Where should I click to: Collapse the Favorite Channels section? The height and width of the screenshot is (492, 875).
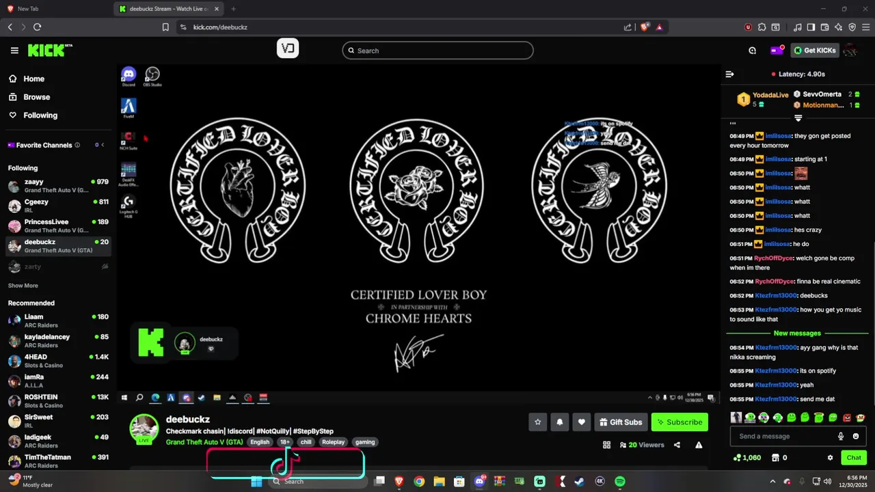pos(103,145)
